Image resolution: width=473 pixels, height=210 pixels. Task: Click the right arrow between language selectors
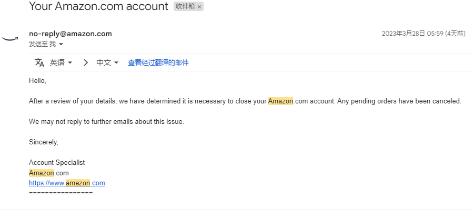86,62
